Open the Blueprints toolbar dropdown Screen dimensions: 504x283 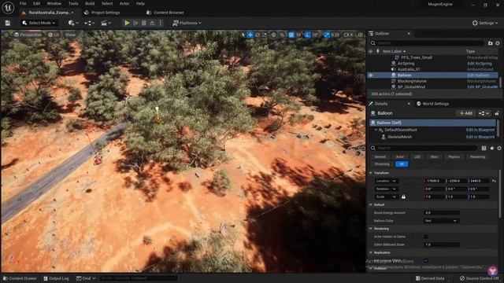click(x=89, y=23)
